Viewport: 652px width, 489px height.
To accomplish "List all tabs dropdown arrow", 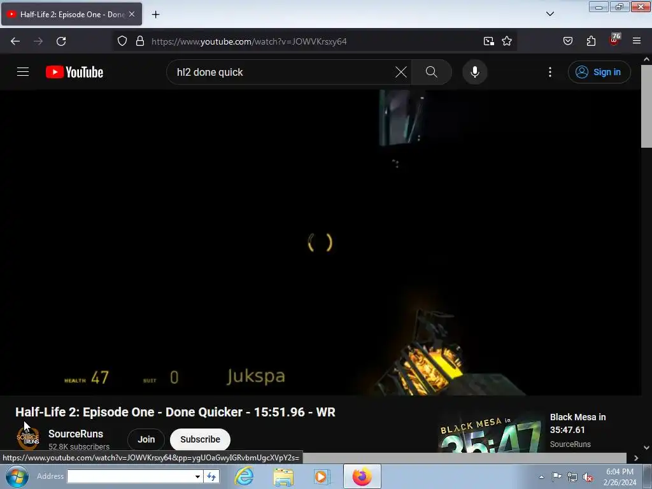I will point(549,14).
